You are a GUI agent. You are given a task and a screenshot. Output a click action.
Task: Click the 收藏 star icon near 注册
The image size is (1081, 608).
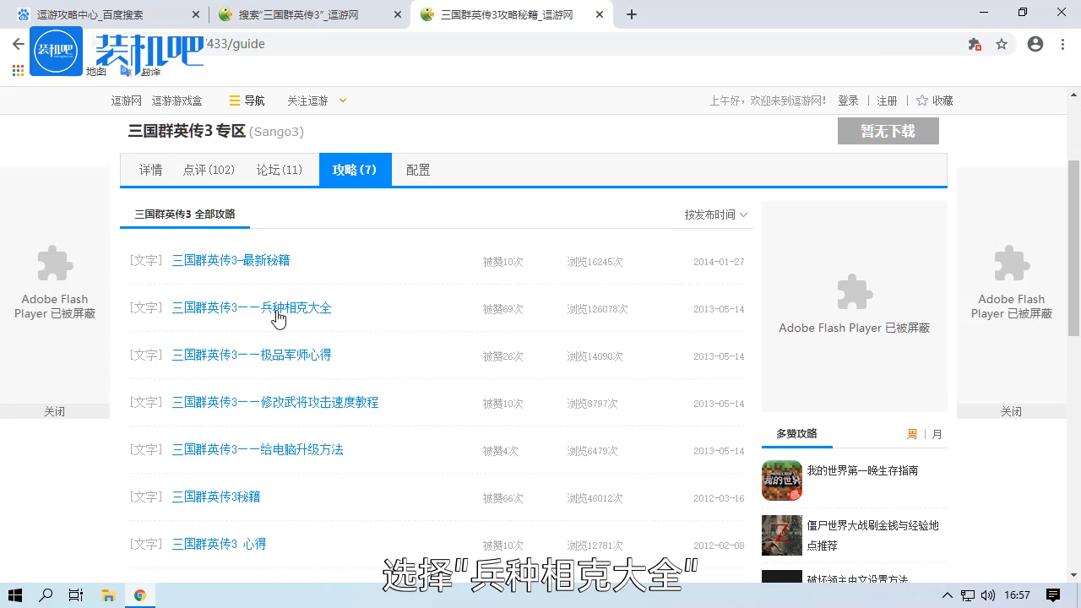click(x=921, y=100)
